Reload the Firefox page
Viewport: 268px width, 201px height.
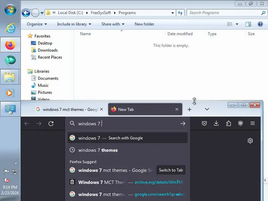51,123
